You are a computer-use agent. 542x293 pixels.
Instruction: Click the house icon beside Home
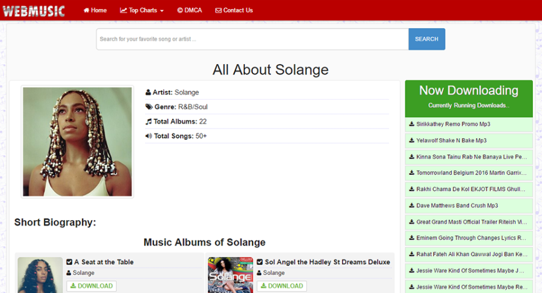click(x=86, y=10)
